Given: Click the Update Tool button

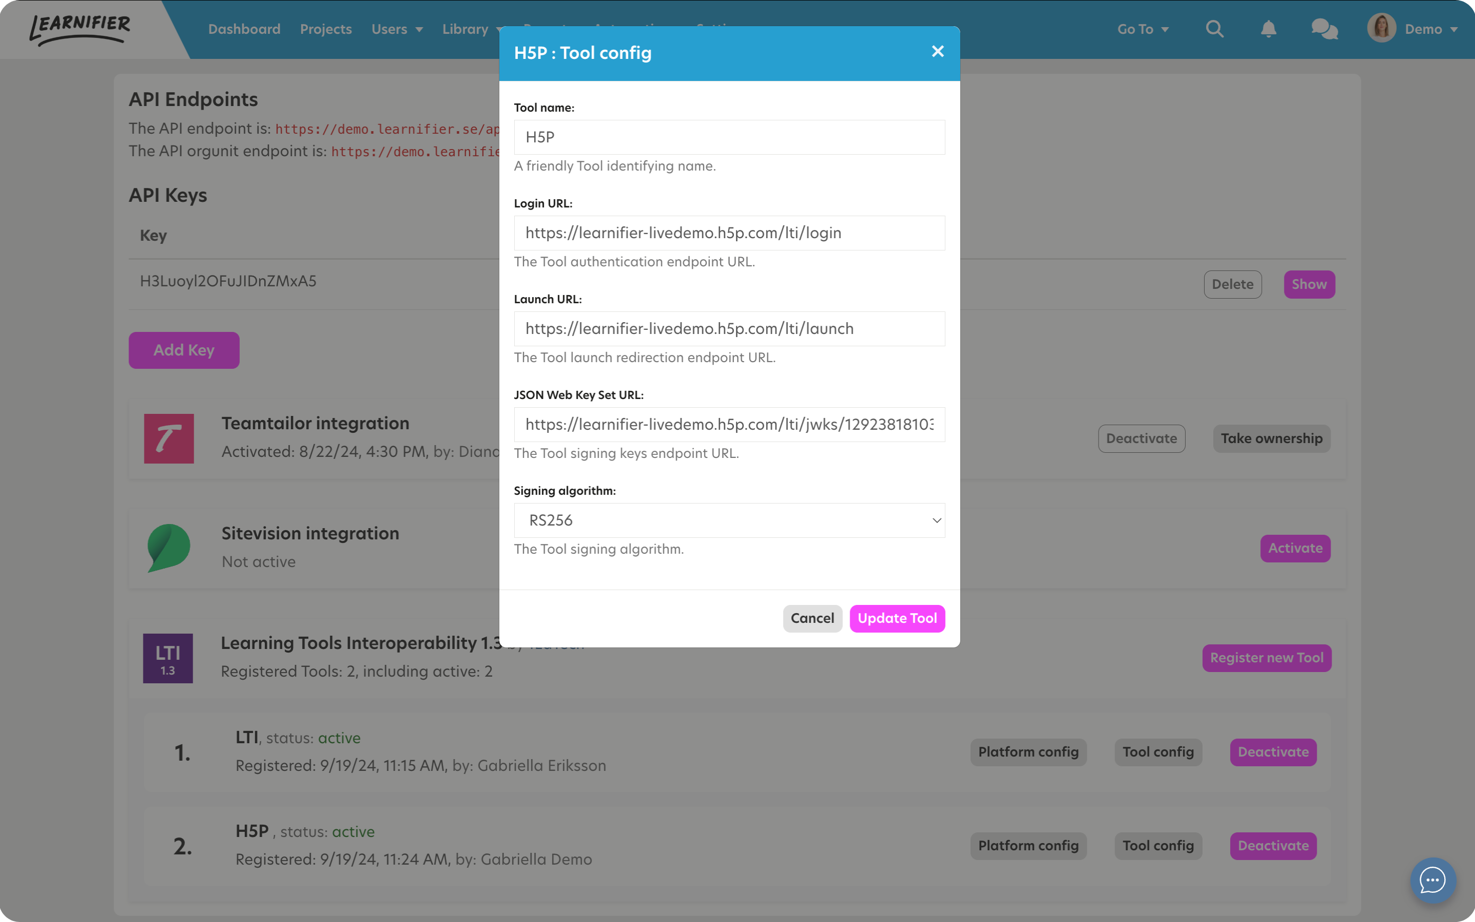Looking at the screenshot, I should (x=897, y=618).
